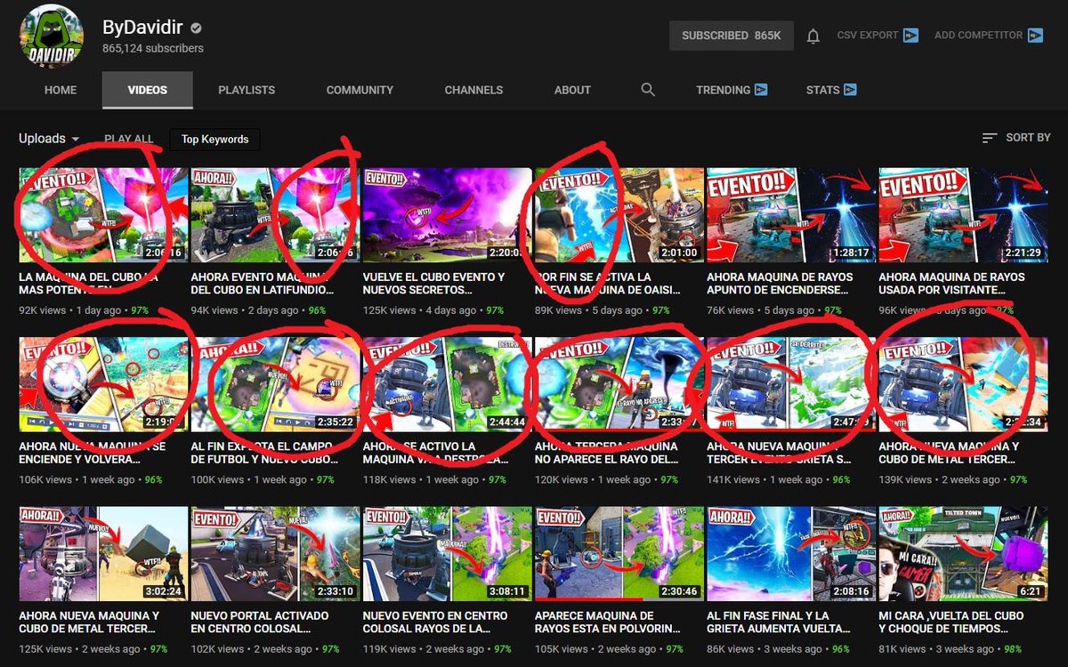Open title 'NUEVO PORTAL ACTIVADO EN CENTRO COLOSAL'
Screen dimensions: 1068x667
(261, 622)
